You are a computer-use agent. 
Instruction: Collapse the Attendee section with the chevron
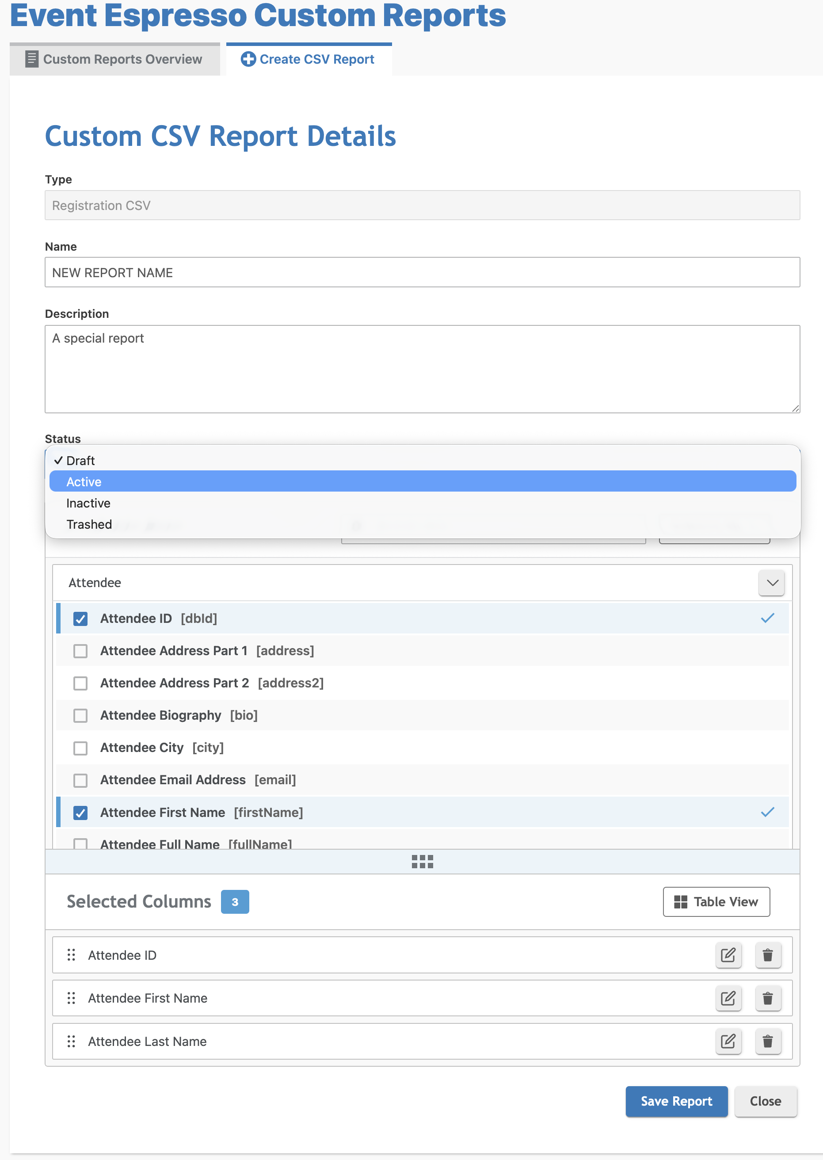click(x=771, y=583)
